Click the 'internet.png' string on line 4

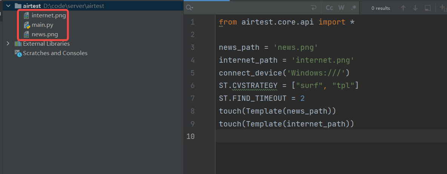click(x=323, y=60)
